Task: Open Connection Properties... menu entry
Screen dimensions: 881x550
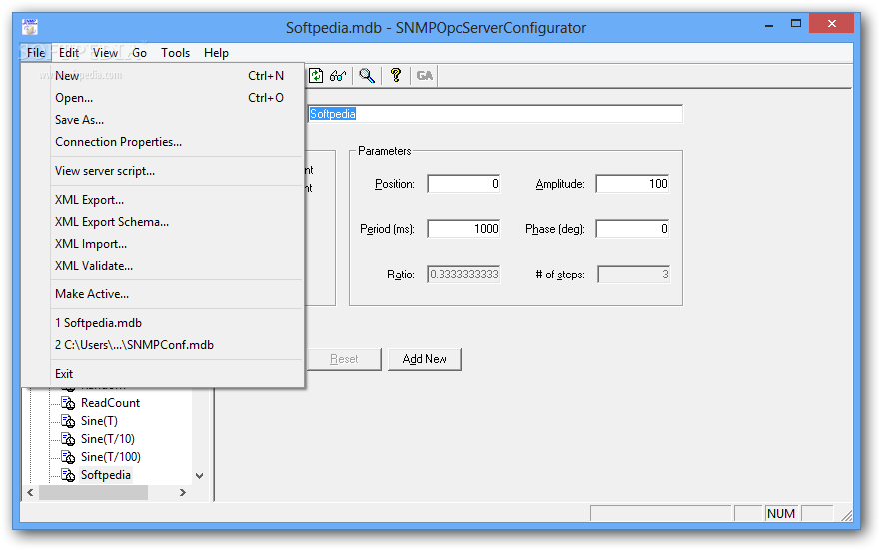Action: 163,142
